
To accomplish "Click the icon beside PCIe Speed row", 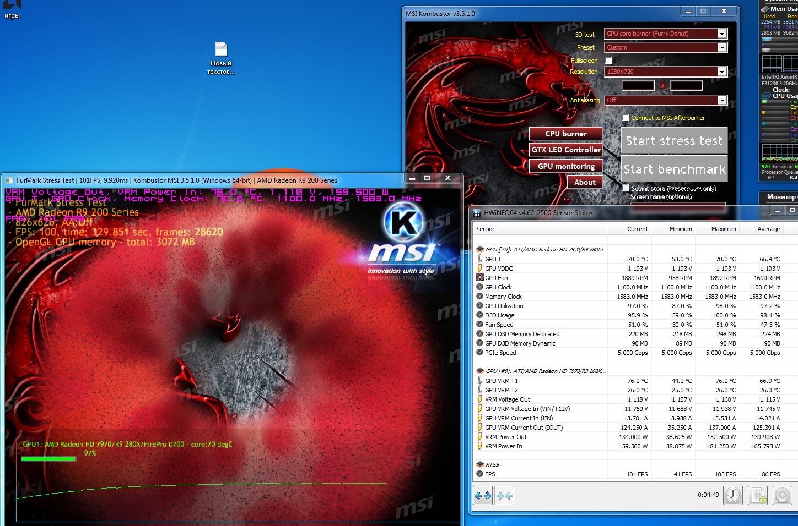I will 480,353.
